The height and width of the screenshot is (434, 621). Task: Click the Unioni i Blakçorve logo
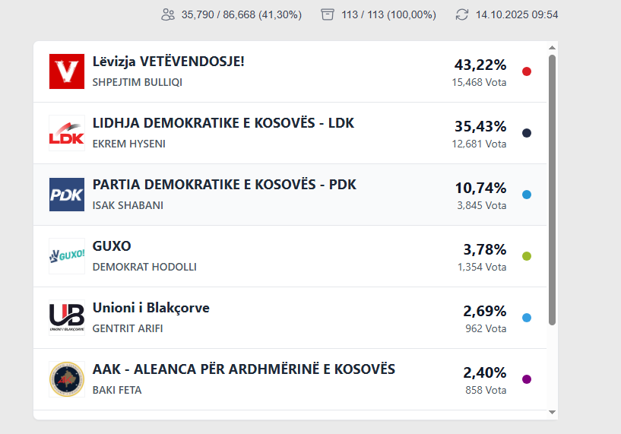click(66, 318)
